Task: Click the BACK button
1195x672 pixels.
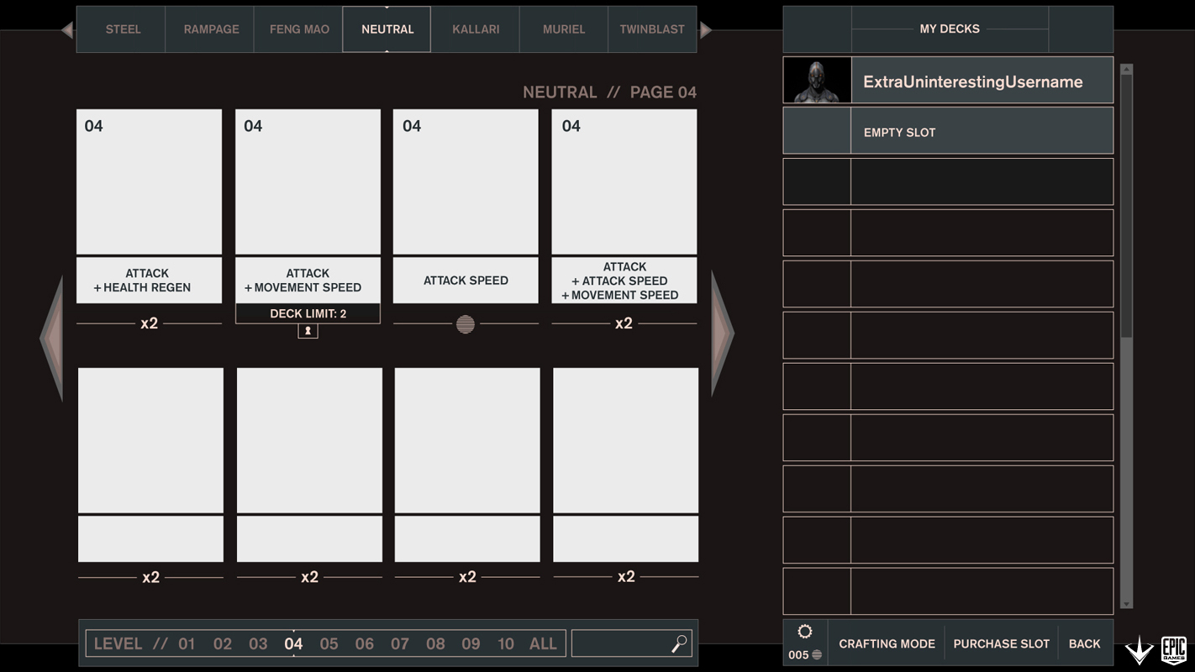Action: [x=1084, y=643]
